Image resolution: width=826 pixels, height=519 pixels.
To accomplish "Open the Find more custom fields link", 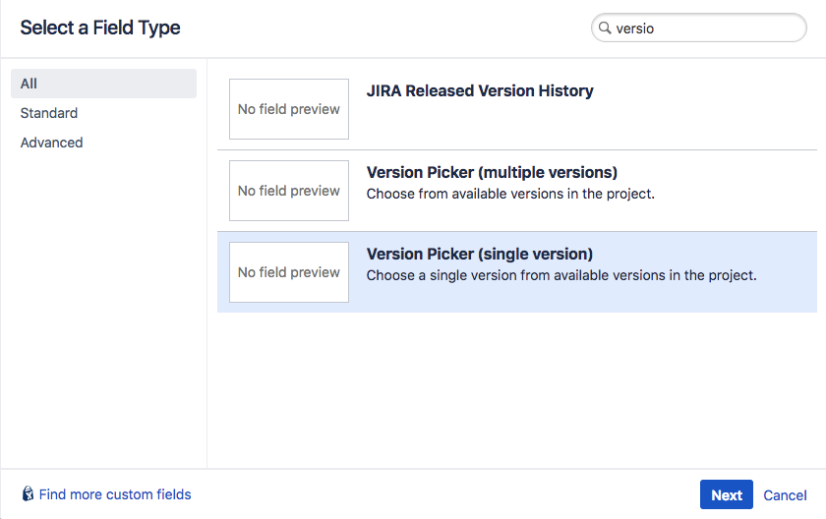I will coord(115,494).
